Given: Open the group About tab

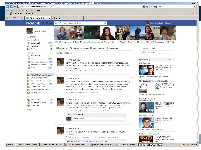Looking at the screenshot, I should 123,42.
